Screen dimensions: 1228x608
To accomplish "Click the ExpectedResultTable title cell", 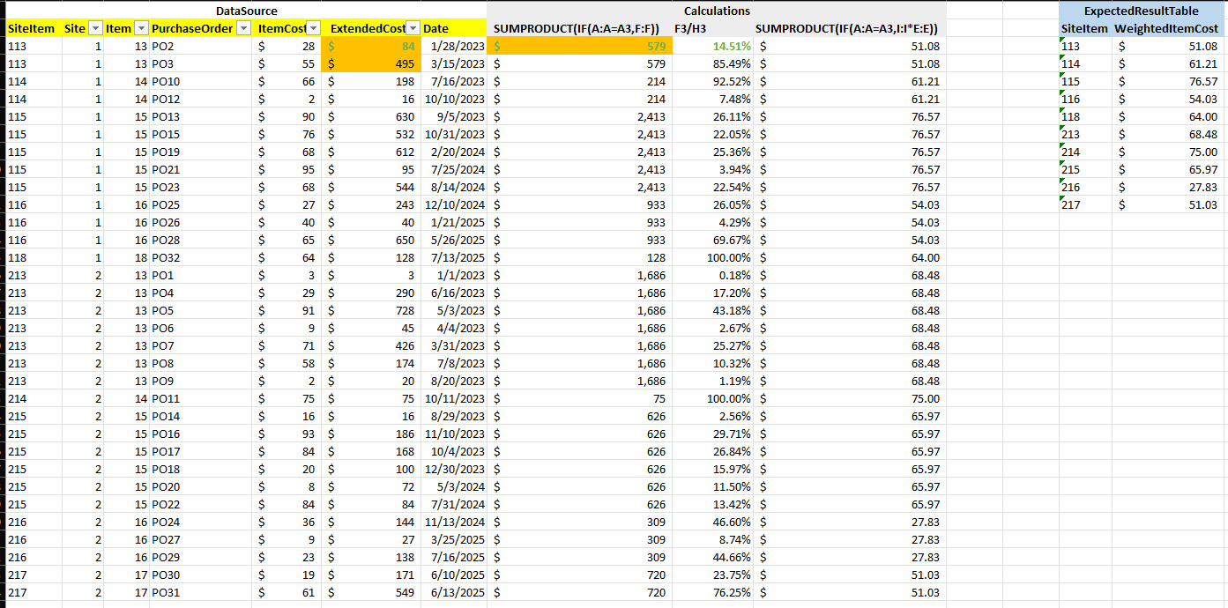I will [1143, 11].
